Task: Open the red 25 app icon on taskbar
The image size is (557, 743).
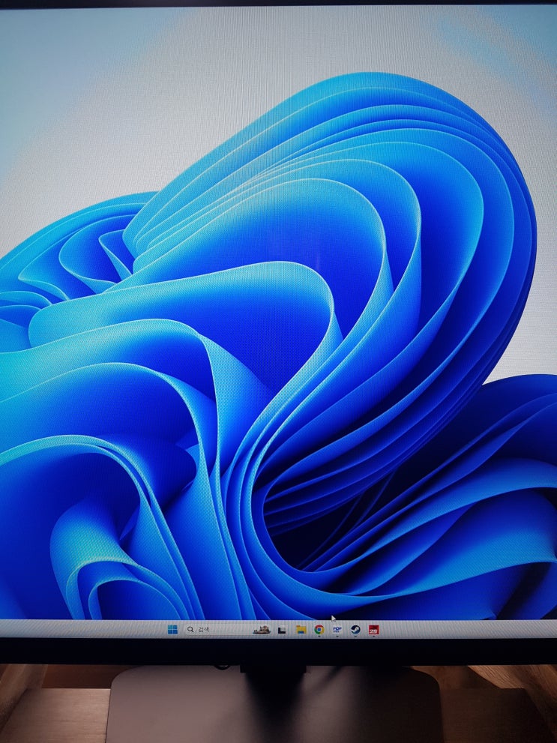Action: 373,630
